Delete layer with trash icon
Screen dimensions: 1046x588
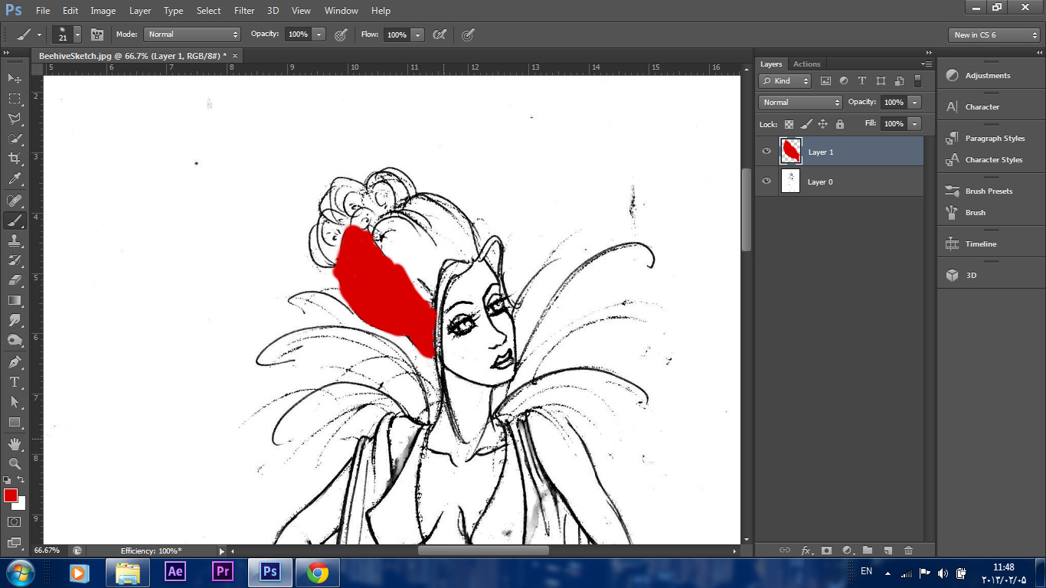pos(908,550)
